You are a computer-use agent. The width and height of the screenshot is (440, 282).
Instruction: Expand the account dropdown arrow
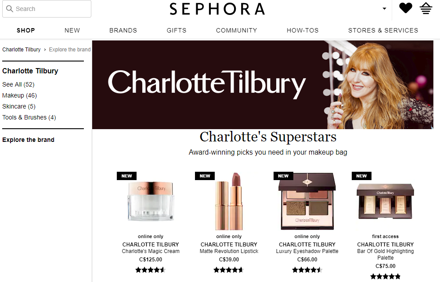[x=384, y=9]
